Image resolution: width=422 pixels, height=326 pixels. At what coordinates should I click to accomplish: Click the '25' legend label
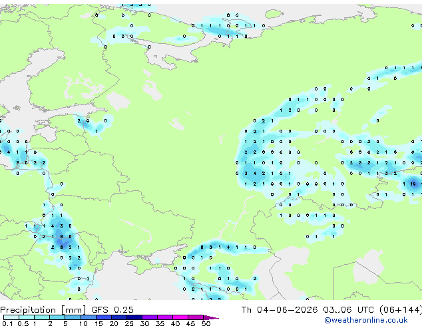[x=129, y=323]
